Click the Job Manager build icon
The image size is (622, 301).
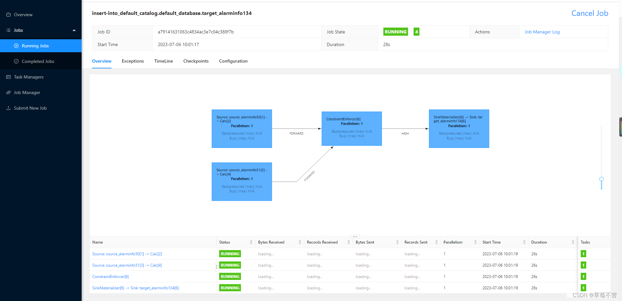(8, 92)
